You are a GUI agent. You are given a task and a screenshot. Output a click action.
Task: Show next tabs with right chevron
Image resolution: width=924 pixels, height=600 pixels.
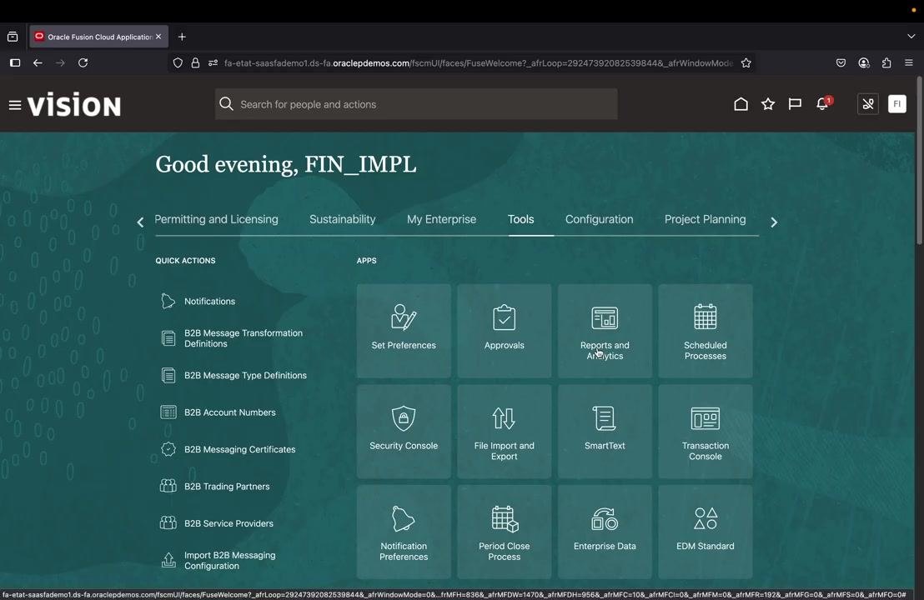774,222
